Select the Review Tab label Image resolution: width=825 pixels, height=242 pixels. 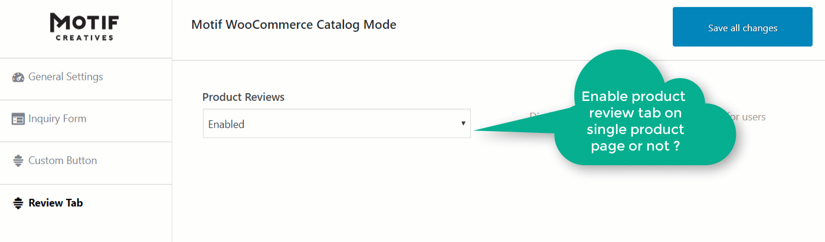point(55,203)
